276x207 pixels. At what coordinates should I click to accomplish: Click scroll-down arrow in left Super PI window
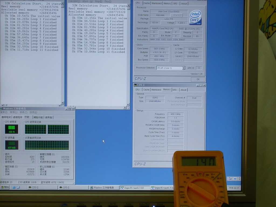click(63, 103)
